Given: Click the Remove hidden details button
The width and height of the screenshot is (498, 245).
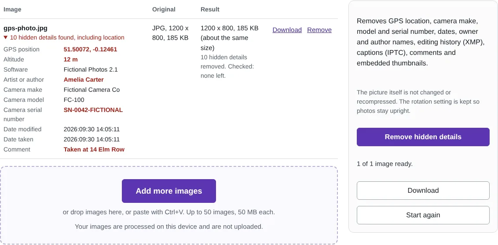Looking at the screenshot, I should coord(423,137).
